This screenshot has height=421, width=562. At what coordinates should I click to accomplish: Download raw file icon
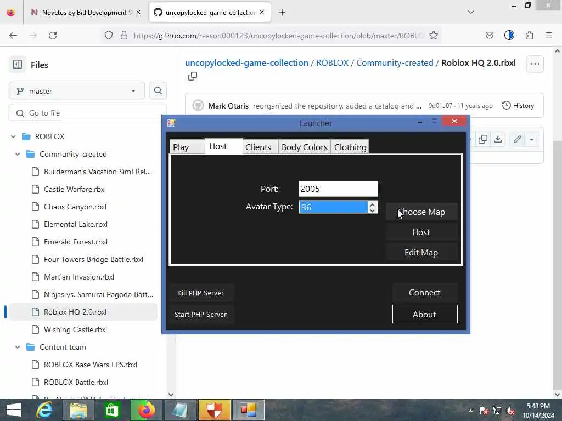point(498,139)
